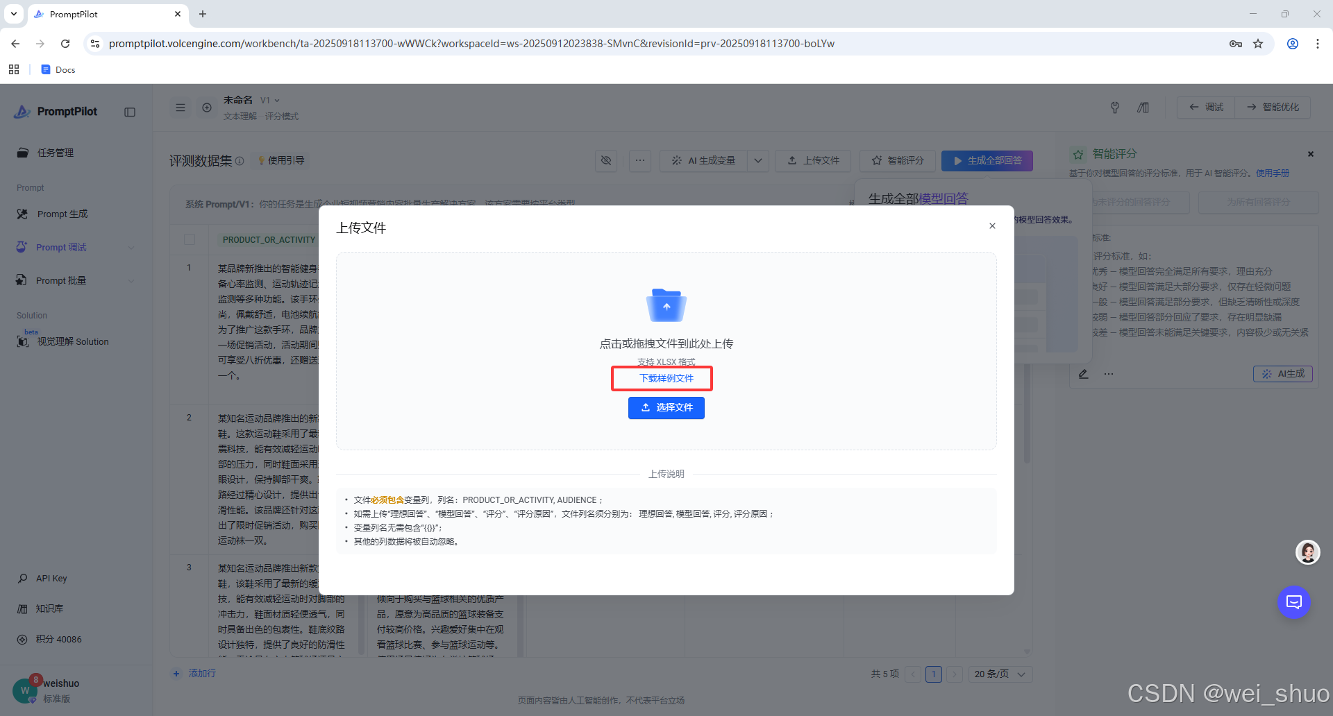Click the 上传文件 toolbar button

(x=813, y=161)
